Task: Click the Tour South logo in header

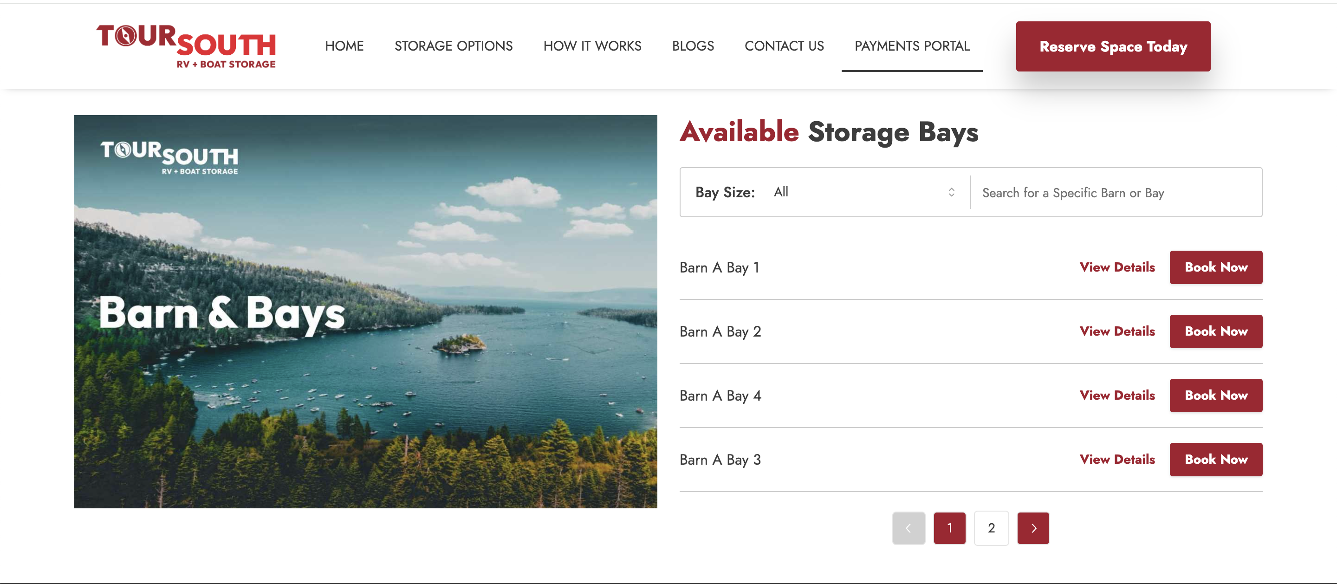Action: click(186, 46)
